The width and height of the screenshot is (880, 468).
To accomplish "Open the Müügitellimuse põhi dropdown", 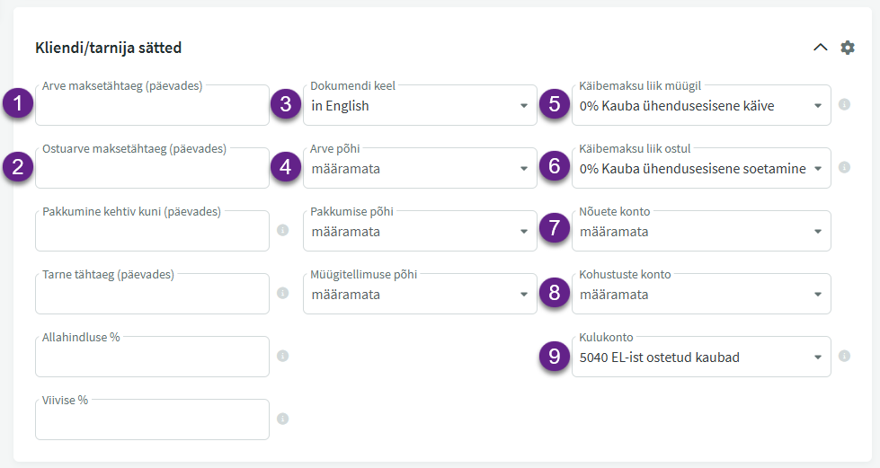I will (419, 295).
